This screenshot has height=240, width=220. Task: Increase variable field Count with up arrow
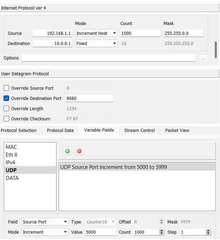161,230
